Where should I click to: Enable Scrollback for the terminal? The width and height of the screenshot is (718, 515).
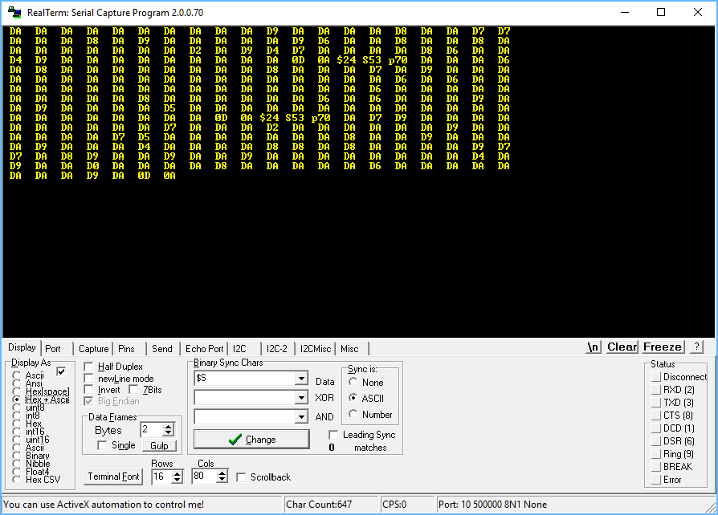coord(239,476)
